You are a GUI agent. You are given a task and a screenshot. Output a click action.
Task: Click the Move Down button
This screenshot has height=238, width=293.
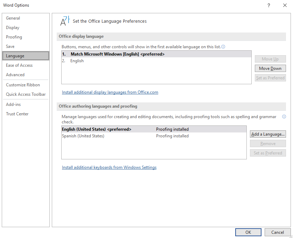[x=270, y=68]
